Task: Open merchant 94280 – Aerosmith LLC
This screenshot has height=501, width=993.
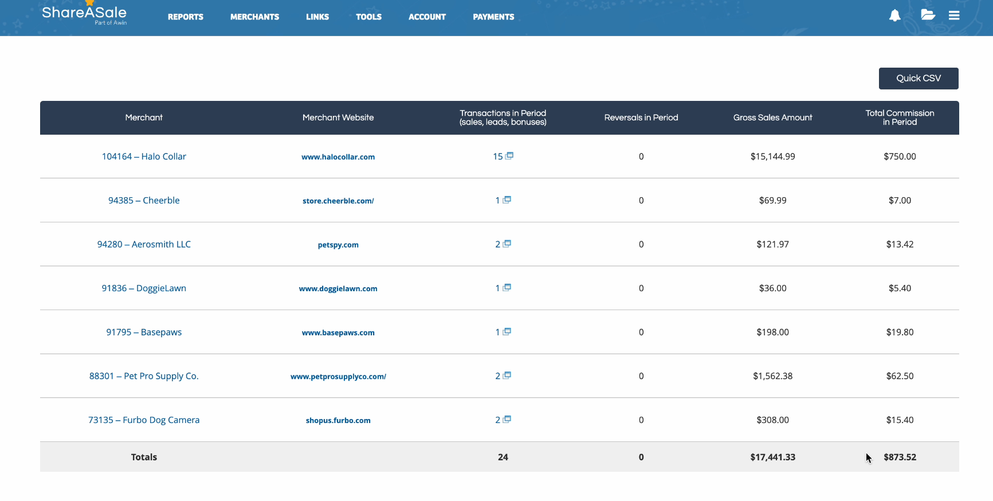Action: tap(144, 244)
